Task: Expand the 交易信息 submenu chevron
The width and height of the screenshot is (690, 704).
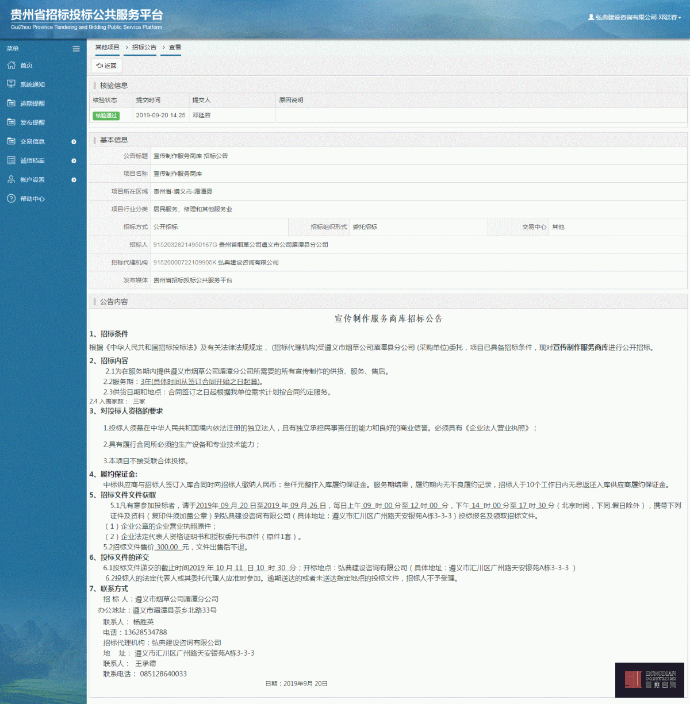Action: coord(73,141)
